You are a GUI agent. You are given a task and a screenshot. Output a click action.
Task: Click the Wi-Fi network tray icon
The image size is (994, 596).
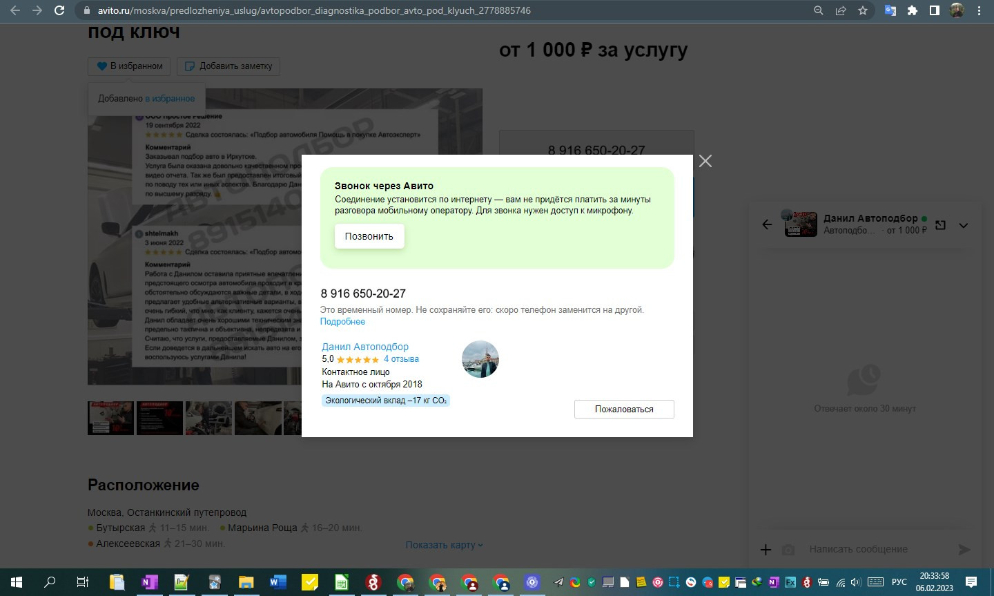click(x=841, y=582)
